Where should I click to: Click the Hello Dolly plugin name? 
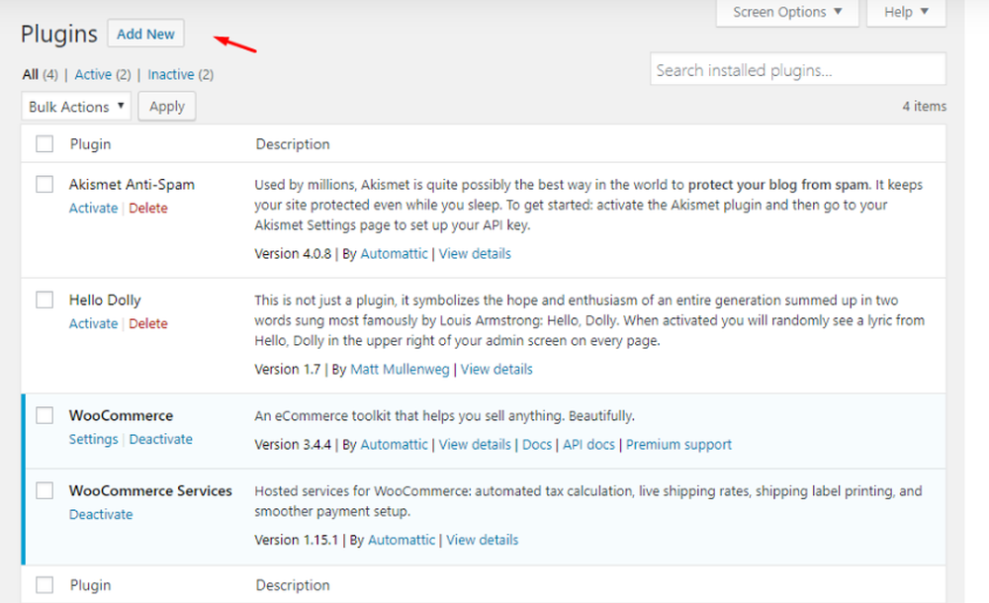click(105, 300)
